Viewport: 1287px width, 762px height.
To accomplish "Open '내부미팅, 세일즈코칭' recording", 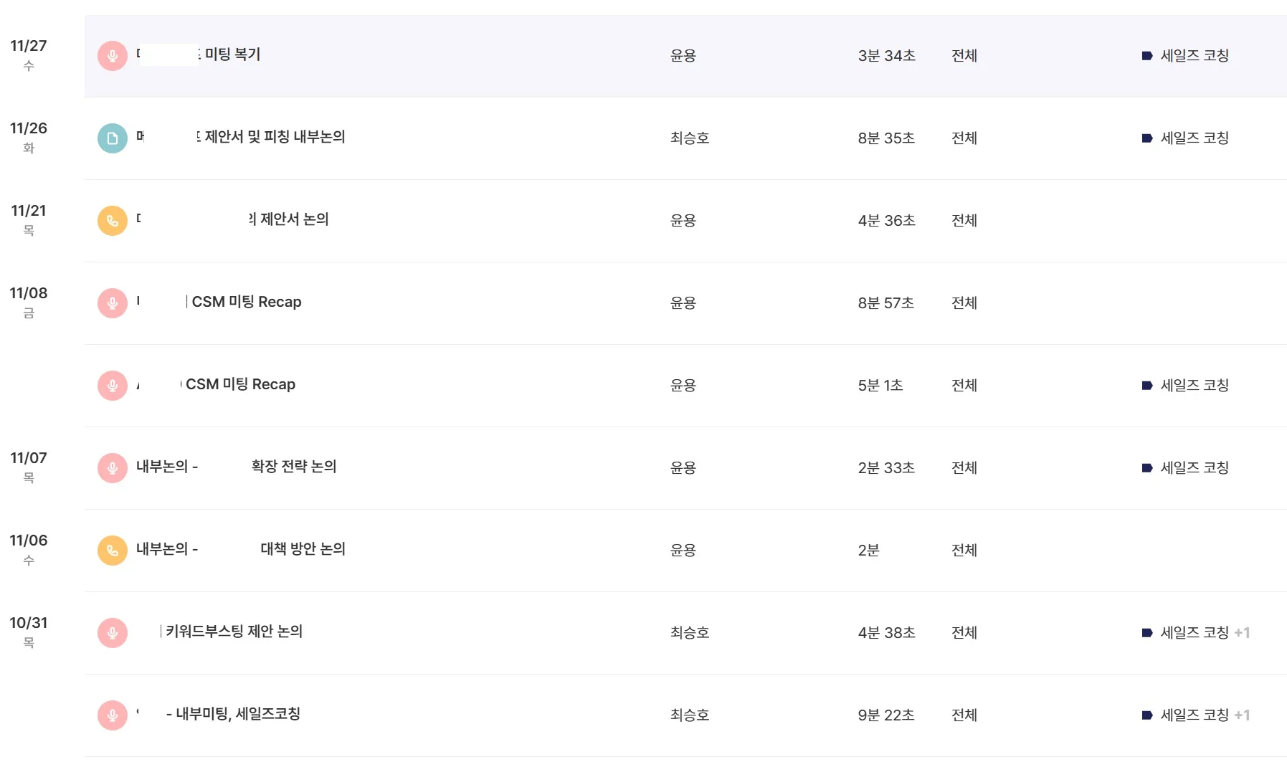I will pyautogui.click(x=238, y=714).
